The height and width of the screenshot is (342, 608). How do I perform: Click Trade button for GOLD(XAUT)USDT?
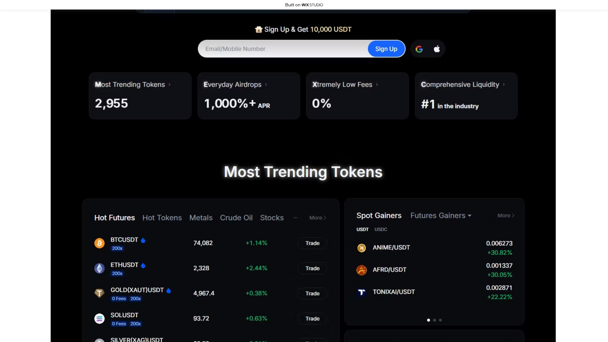click(313, 294)
